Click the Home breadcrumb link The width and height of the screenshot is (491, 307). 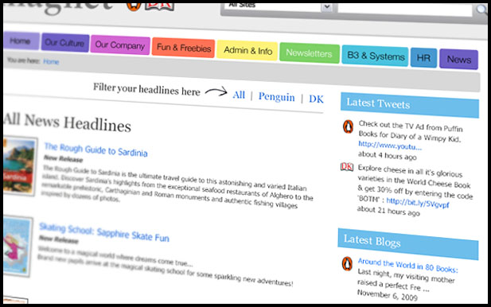tap(51, 62)
